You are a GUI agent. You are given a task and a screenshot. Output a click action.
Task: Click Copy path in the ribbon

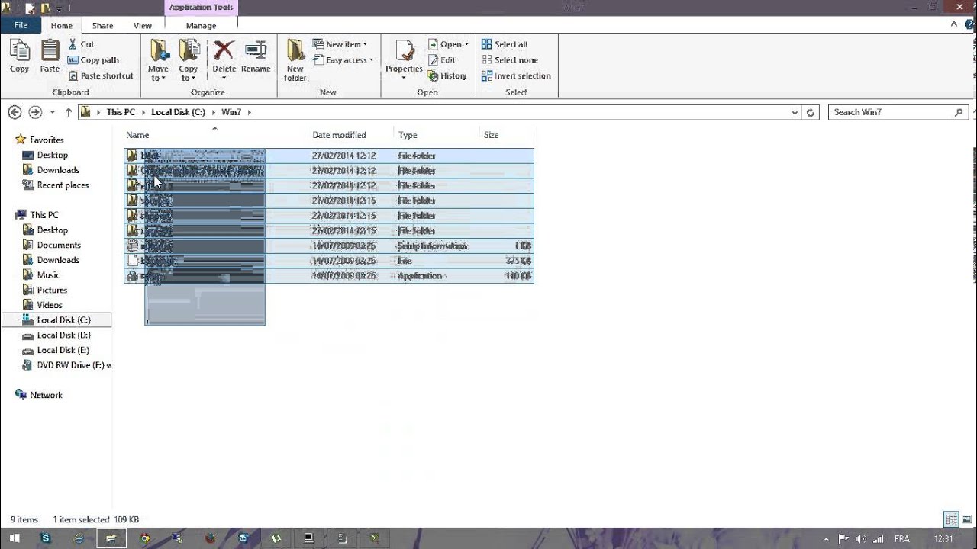(93, 60)
